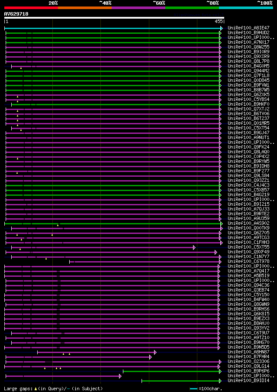Click yellow gap marker under B4G0M5 row

coord(21,68)
